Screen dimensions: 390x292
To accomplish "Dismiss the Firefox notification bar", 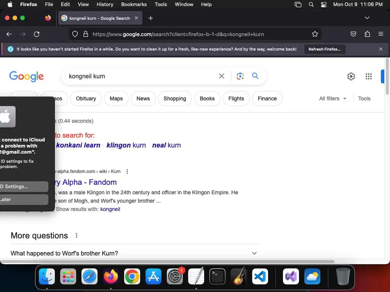I will tap(381, 49).
